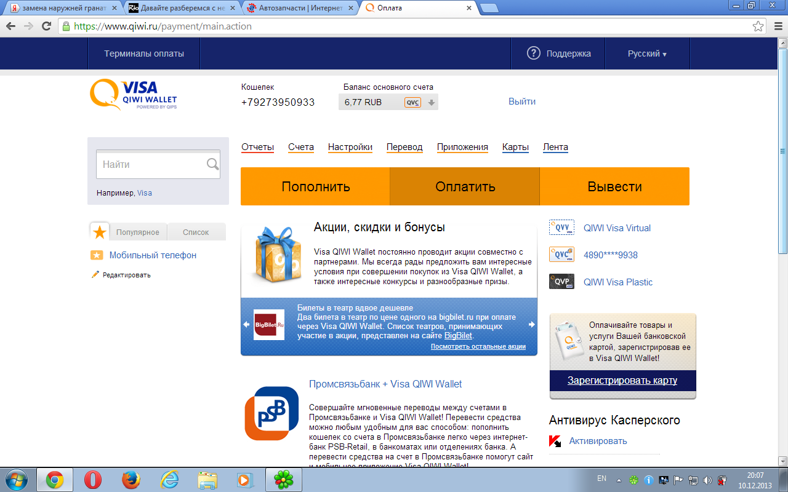Open the 4890****9938 card link
788x492 pixels.
pos(611,255)
